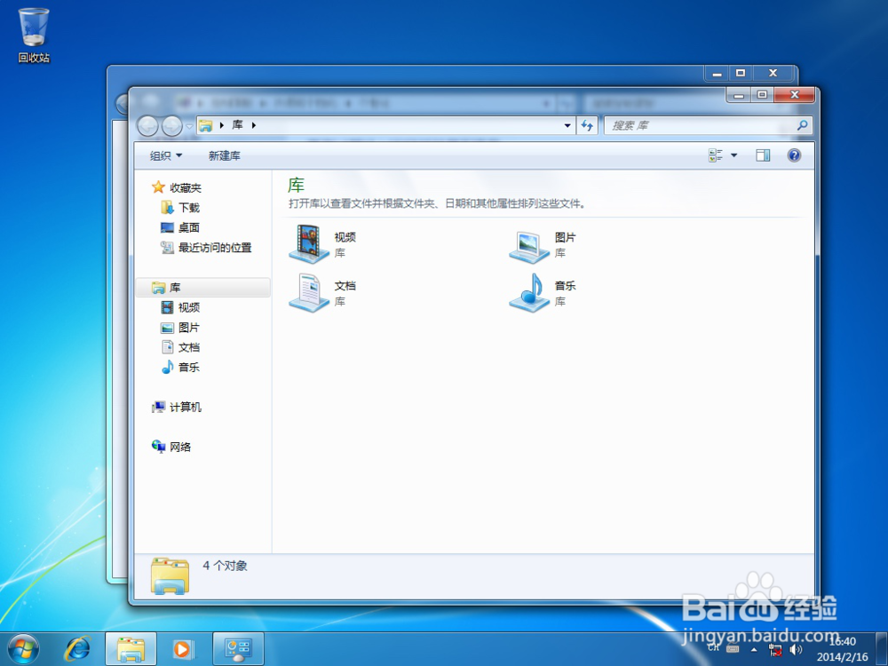Open Windows Media Player from taskbar

pyautogui.click(x=184, y=649)
